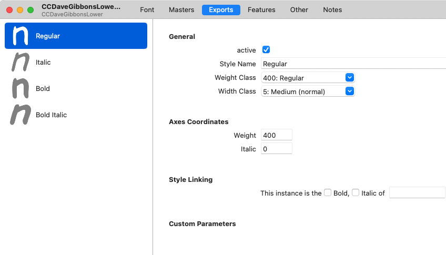Expand the Width Class dropdown
The image size is (446, 255).
[308, 91]
